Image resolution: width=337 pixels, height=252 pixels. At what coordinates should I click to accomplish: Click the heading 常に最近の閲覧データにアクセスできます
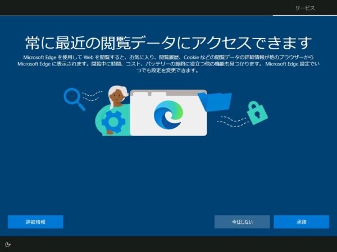pos(168,43)
